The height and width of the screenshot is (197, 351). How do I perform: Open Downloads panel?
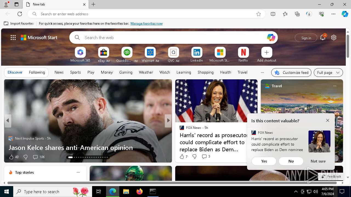point(309,14)
